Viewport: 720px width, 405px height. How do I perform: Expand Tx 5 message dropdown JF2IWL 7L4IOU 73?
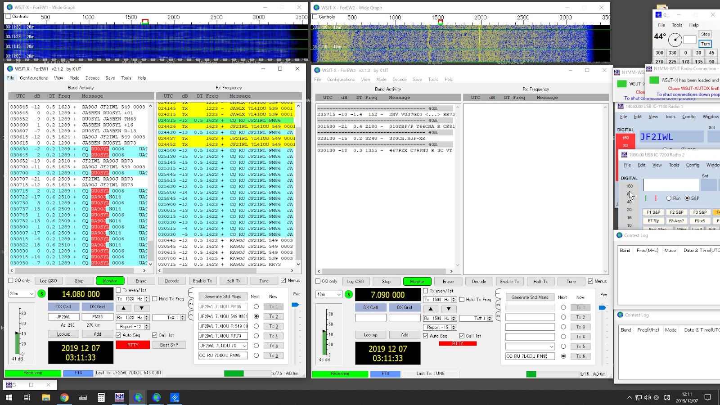244,346
